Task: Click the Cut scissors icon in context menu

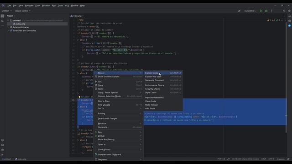Action: click(96, 82)
